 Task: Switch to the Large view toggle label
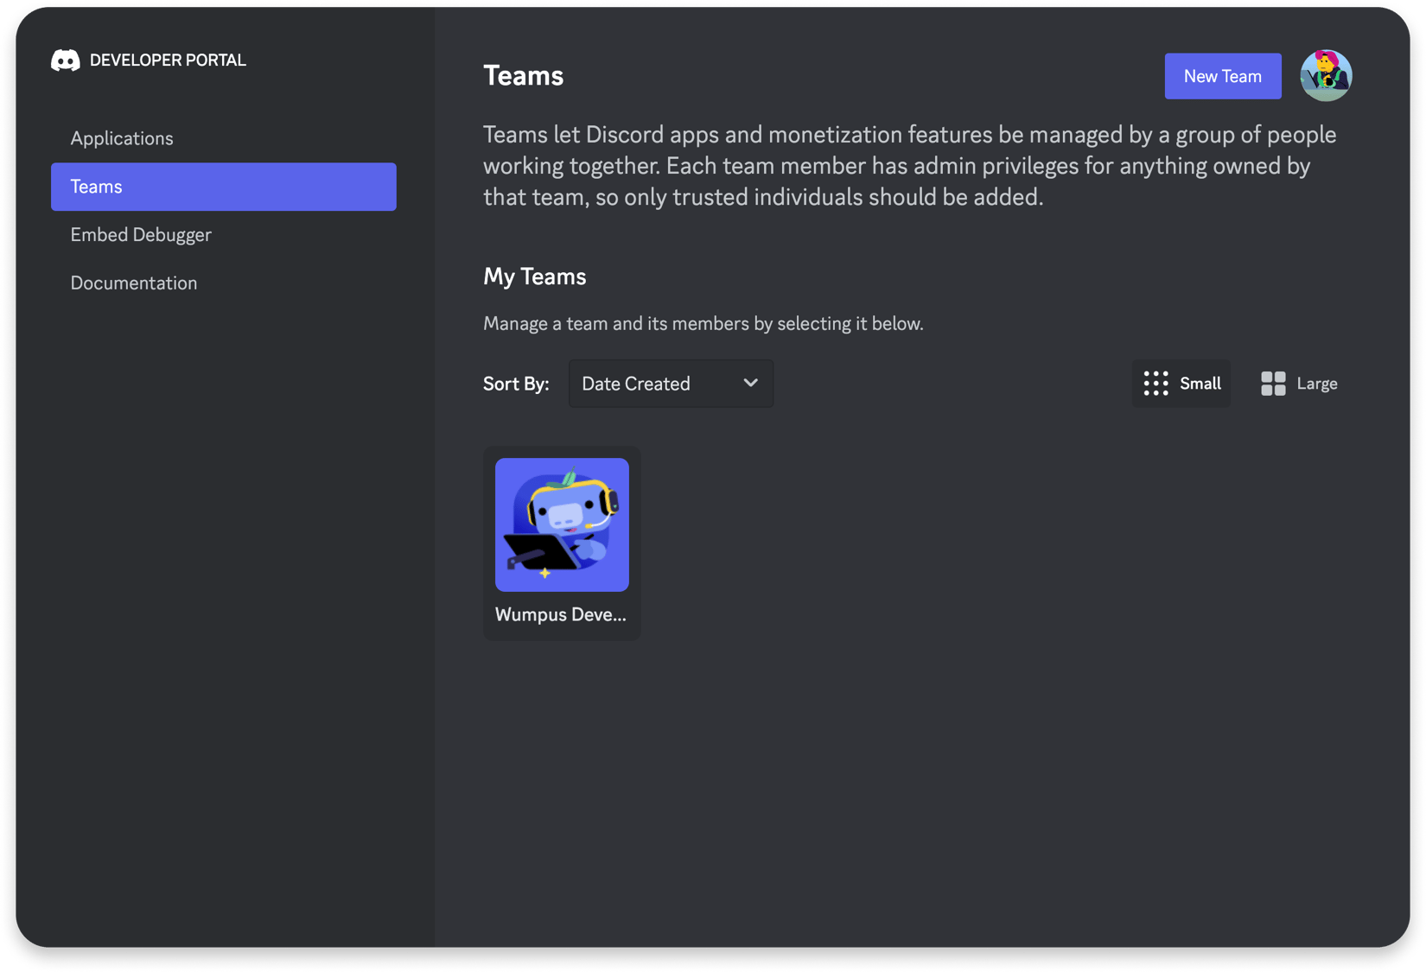click(1317, 384)
